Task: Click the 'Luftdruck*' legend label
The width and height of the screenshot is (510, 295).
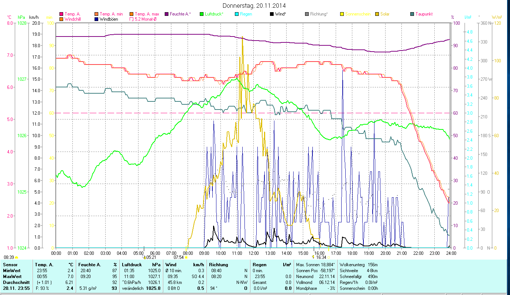Action: 214,14
